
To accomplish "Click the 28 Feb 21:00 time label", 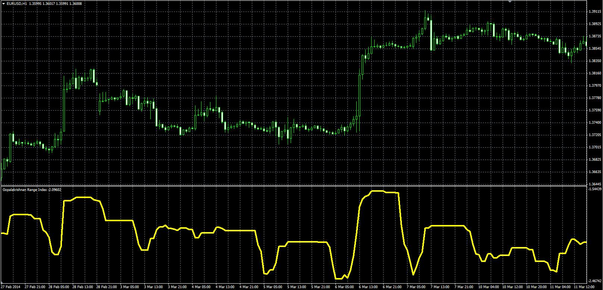I will tap(107, 287).
